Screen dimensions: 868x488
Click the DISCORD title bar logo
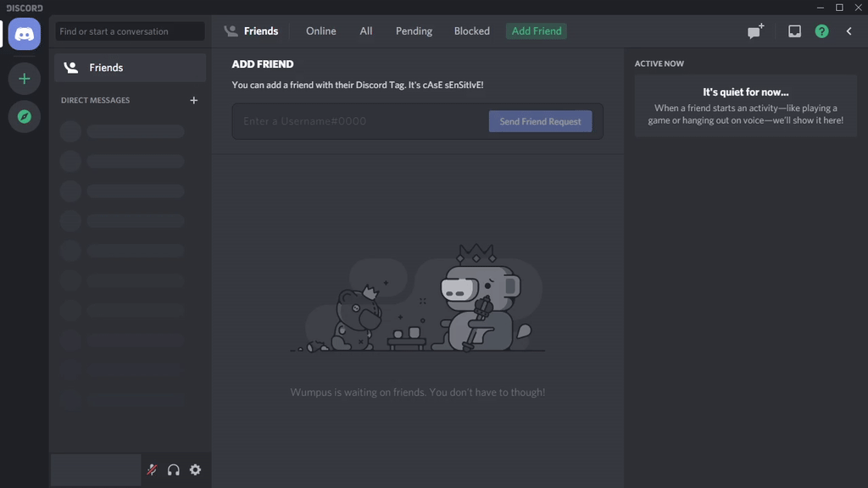pyautogui.click(x=25, y=8)
